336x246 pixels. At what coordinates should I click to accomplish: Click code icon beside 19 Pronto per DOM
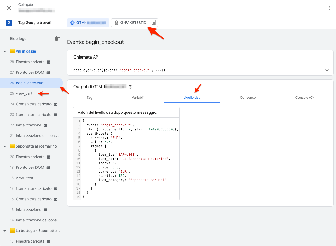tap(48, 168)
